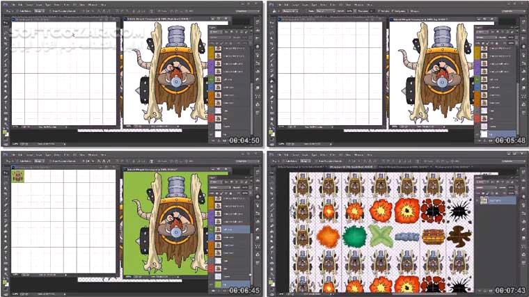This screenshot has width=529, height=297.
Task: Open the workspace switcher dropdown, 00:07:43 frame
Action: pyautogui.click(x=515, y=161)
